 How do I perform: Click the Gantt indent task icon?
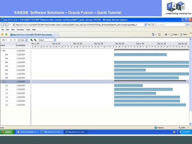[x=11, y=40]
